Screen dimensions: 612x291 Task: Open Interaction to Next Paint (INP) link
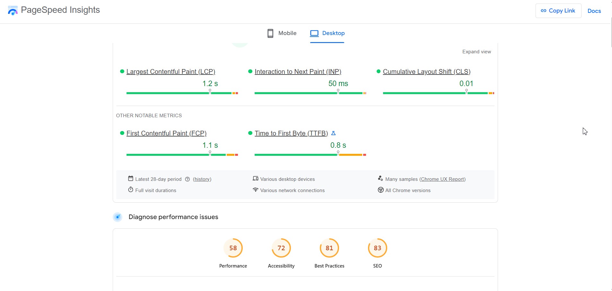point(298,72)
